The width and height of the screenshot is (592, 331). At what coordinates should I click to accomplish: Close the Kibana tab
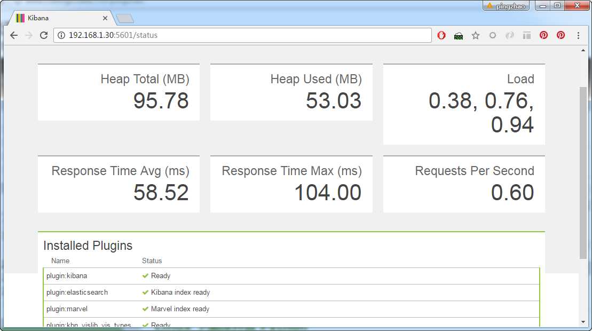pyautogui.click(x=105, y=18)
